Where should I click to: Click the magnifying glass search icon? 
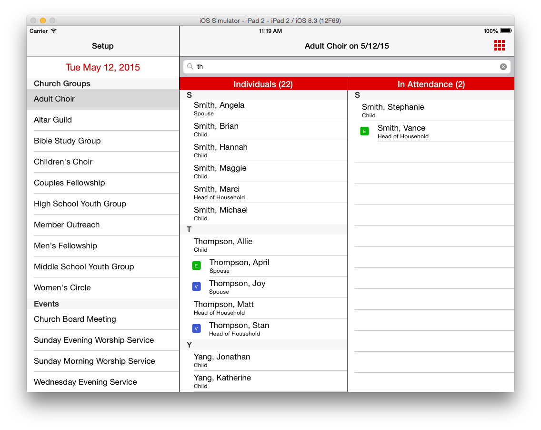190,67
